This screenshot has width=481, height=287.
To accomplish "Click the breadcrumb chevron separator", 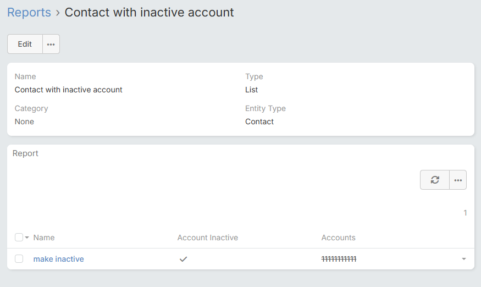I will point(58,13).
